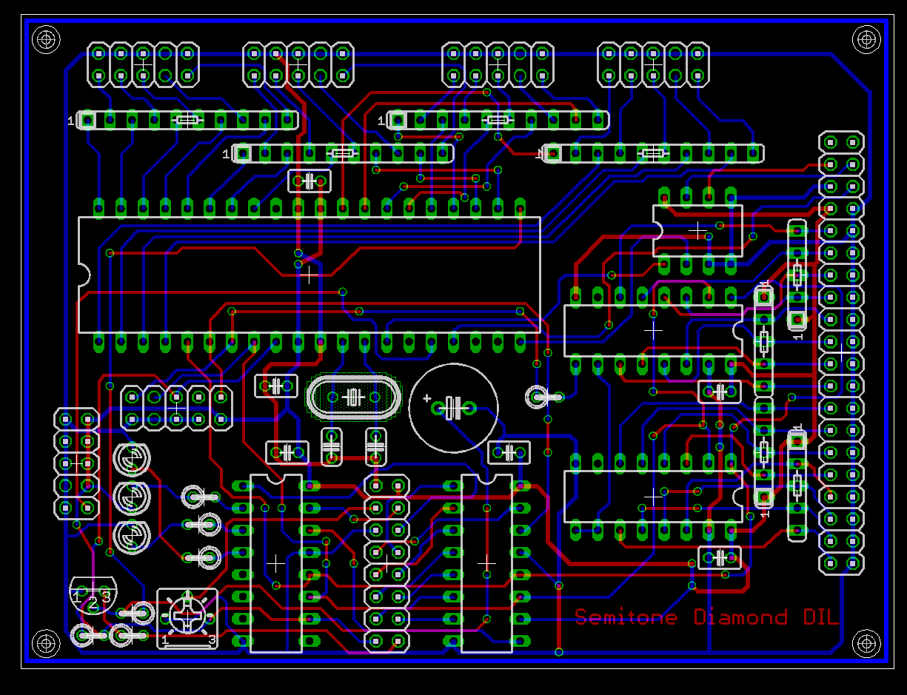Select the square trimmer potentiometer footprint
The image size is (907, 695).
187,618
